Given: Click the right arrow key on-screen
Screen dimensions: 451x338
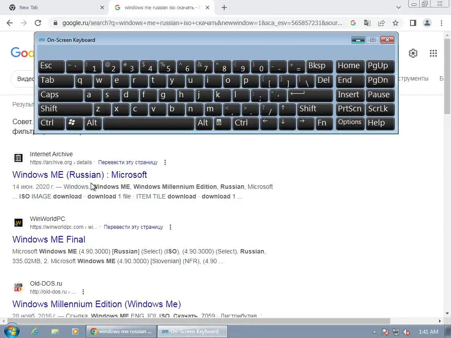Looking at the screenshot, I should pyautogui.click(x=306, y=124).
